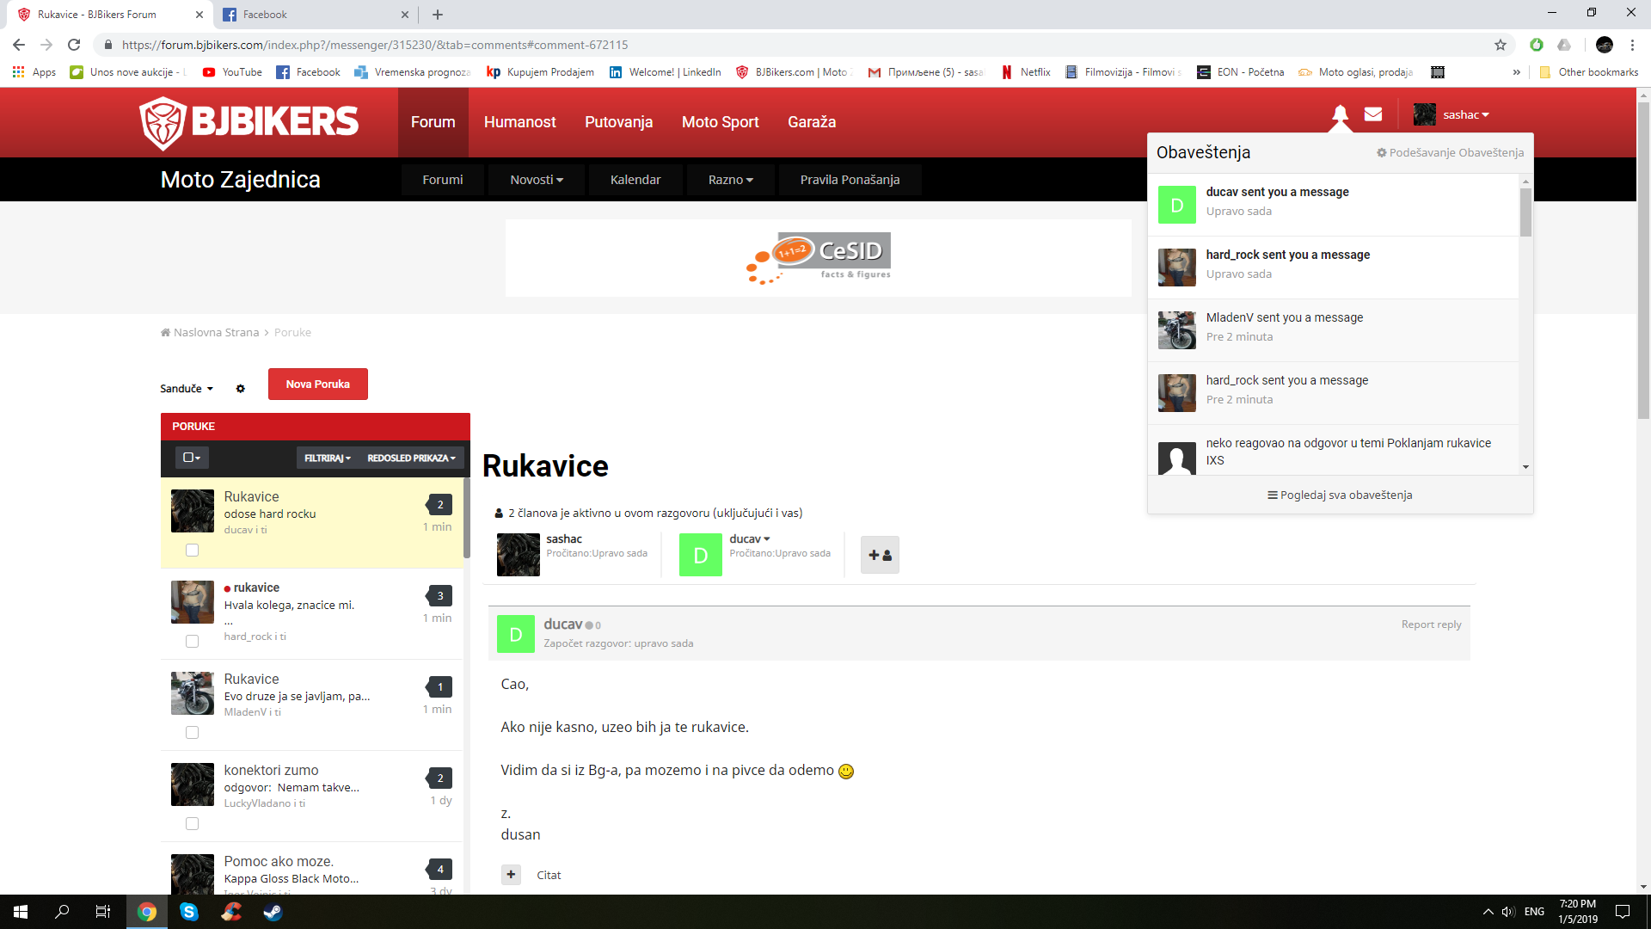Select the Humanost tab

520,122
